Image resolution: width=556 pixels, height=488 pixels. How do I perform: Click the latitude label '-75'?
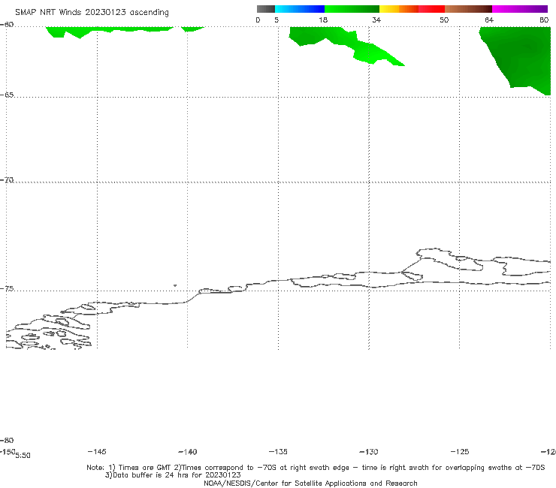(7, 289)
